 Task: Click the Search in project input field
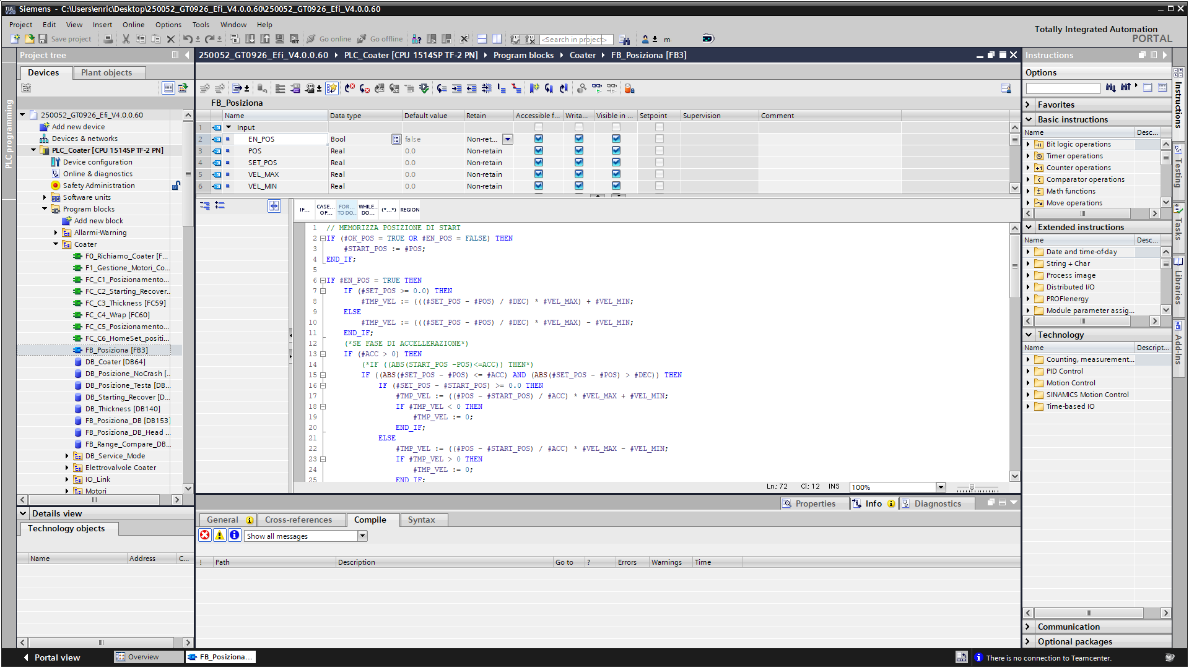point(577,40)
